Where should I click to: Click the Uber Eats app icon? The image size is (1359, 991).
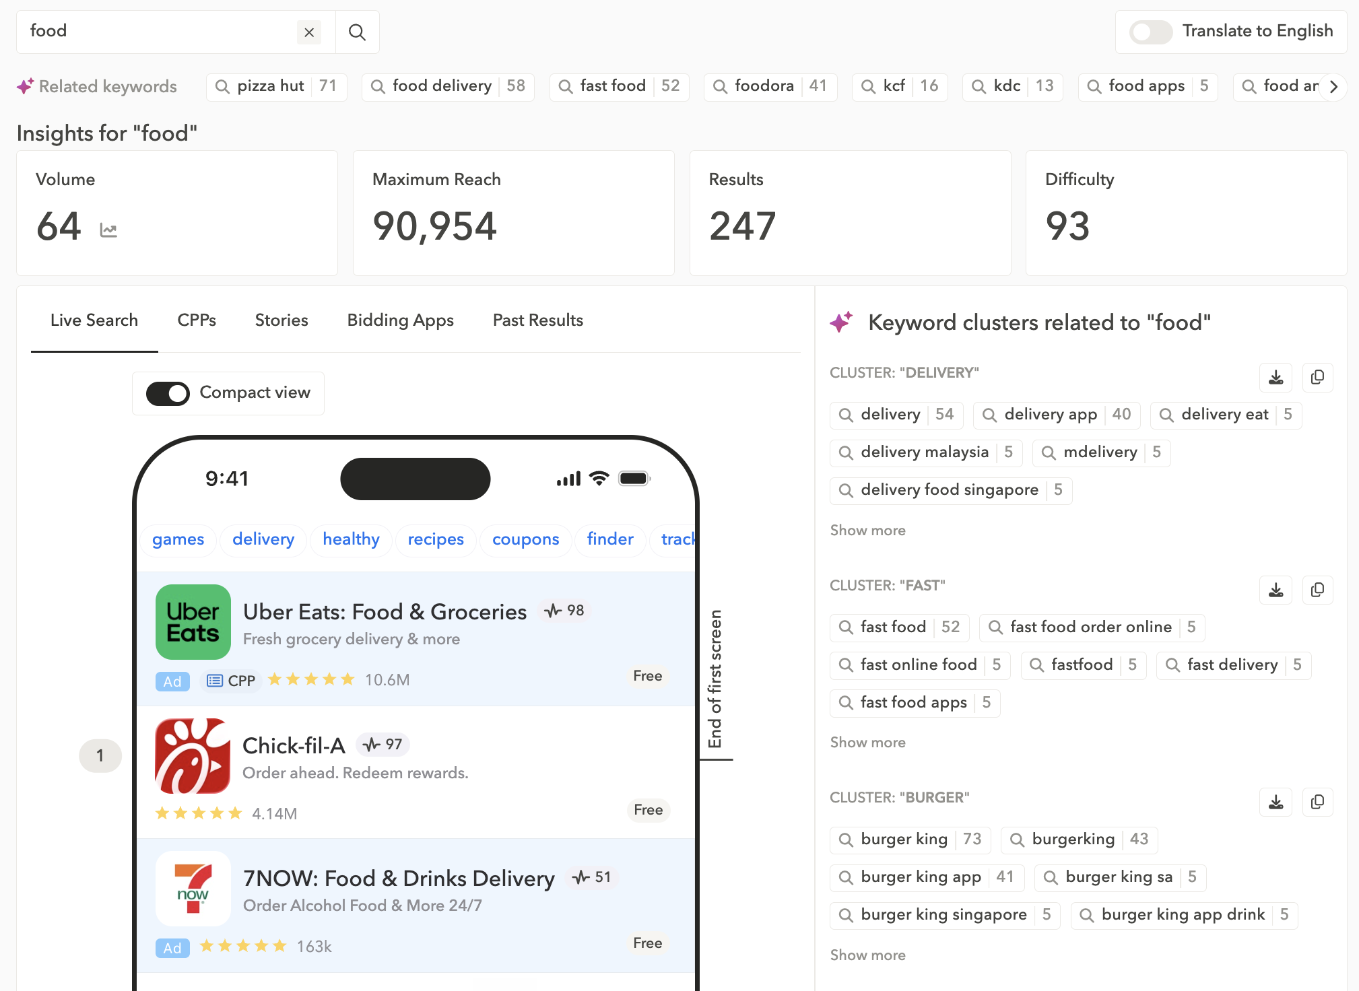click(x=193, y=621)
